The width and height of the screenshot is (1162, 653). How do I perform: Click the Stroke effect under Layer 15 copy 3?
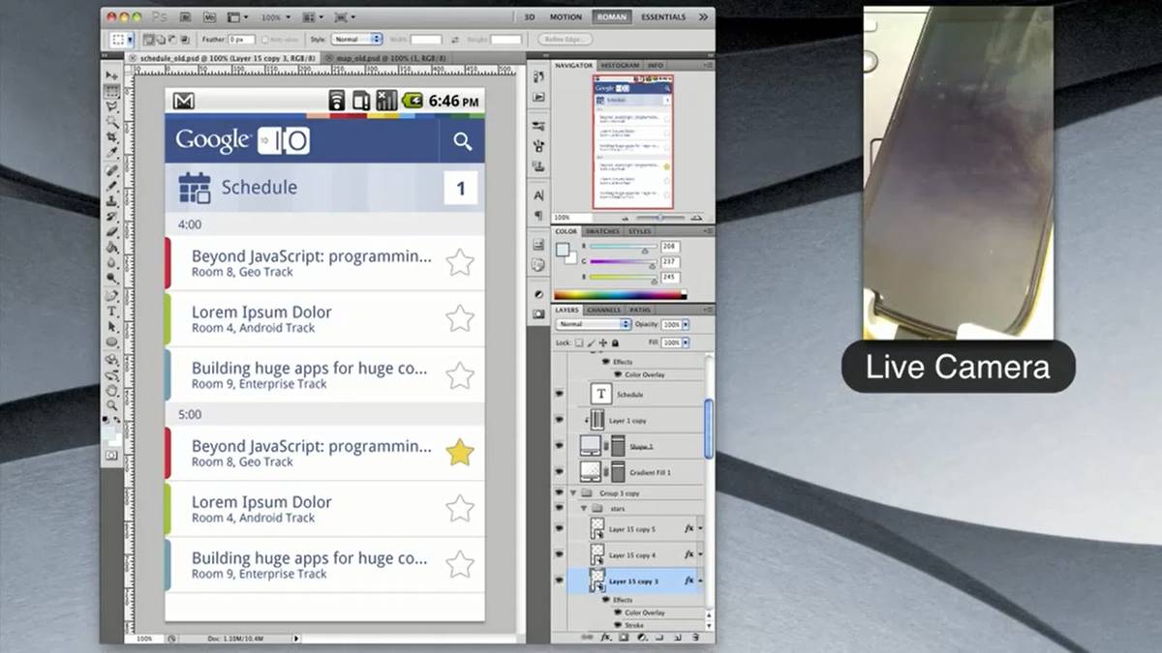(634, 625)
